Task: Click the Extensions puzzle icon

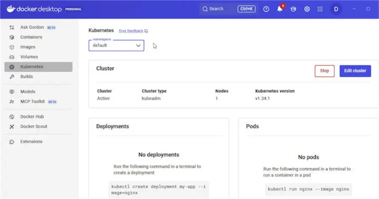Action: (x=12, y=142)
